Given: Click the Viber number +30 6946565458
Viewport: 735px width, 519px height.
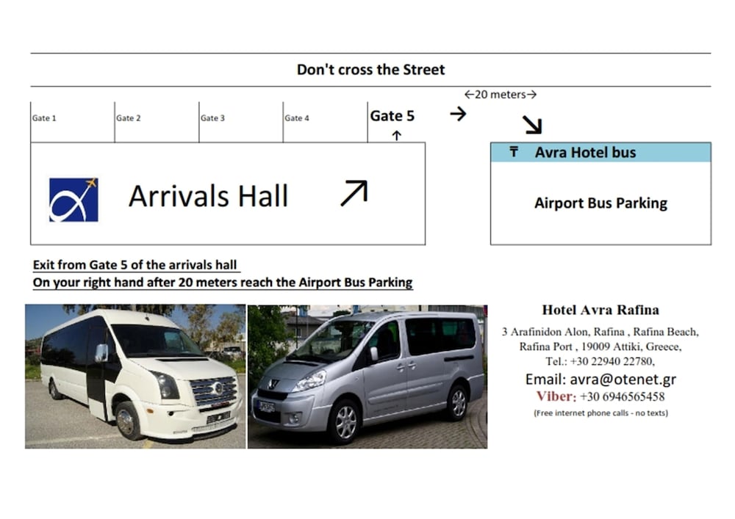Looking at the screenshot, I should (622, 397).
